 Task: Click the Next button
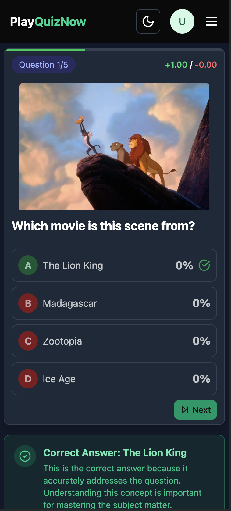[x=195, y=410]
